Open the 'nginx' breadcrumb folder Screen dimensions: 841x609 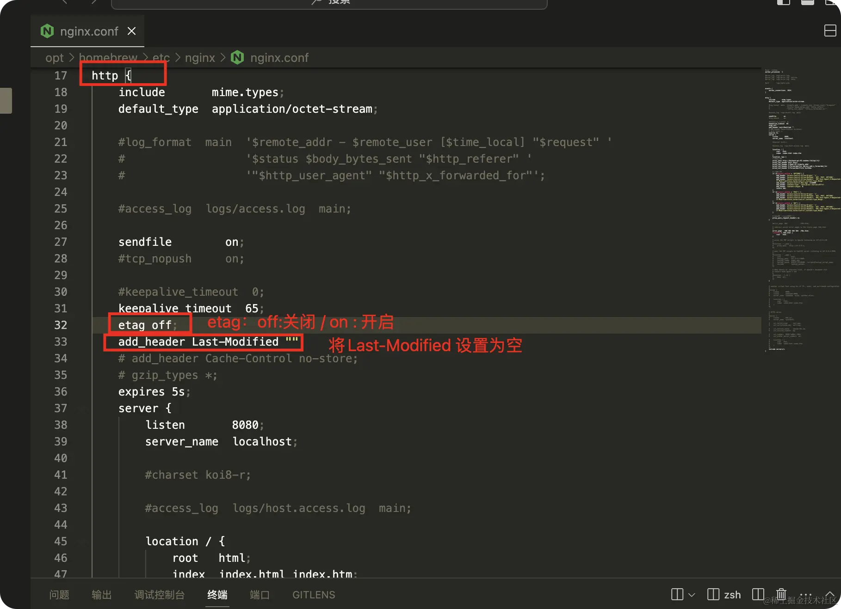coord(200,58)
